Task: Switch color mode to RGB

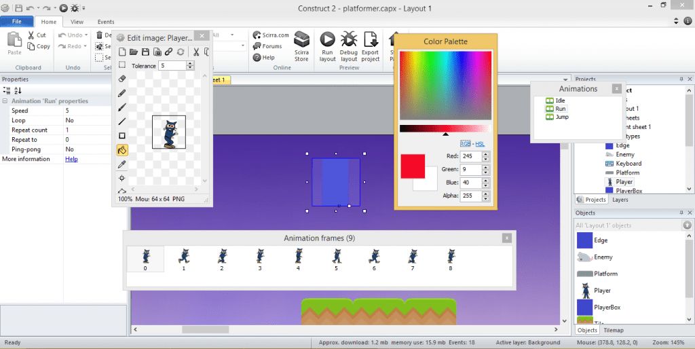Action: coord(466,144)
